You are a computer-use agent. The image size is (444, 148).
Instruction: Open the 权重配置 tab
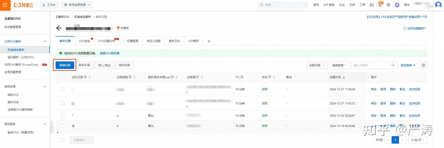click(x=133, y=41)
